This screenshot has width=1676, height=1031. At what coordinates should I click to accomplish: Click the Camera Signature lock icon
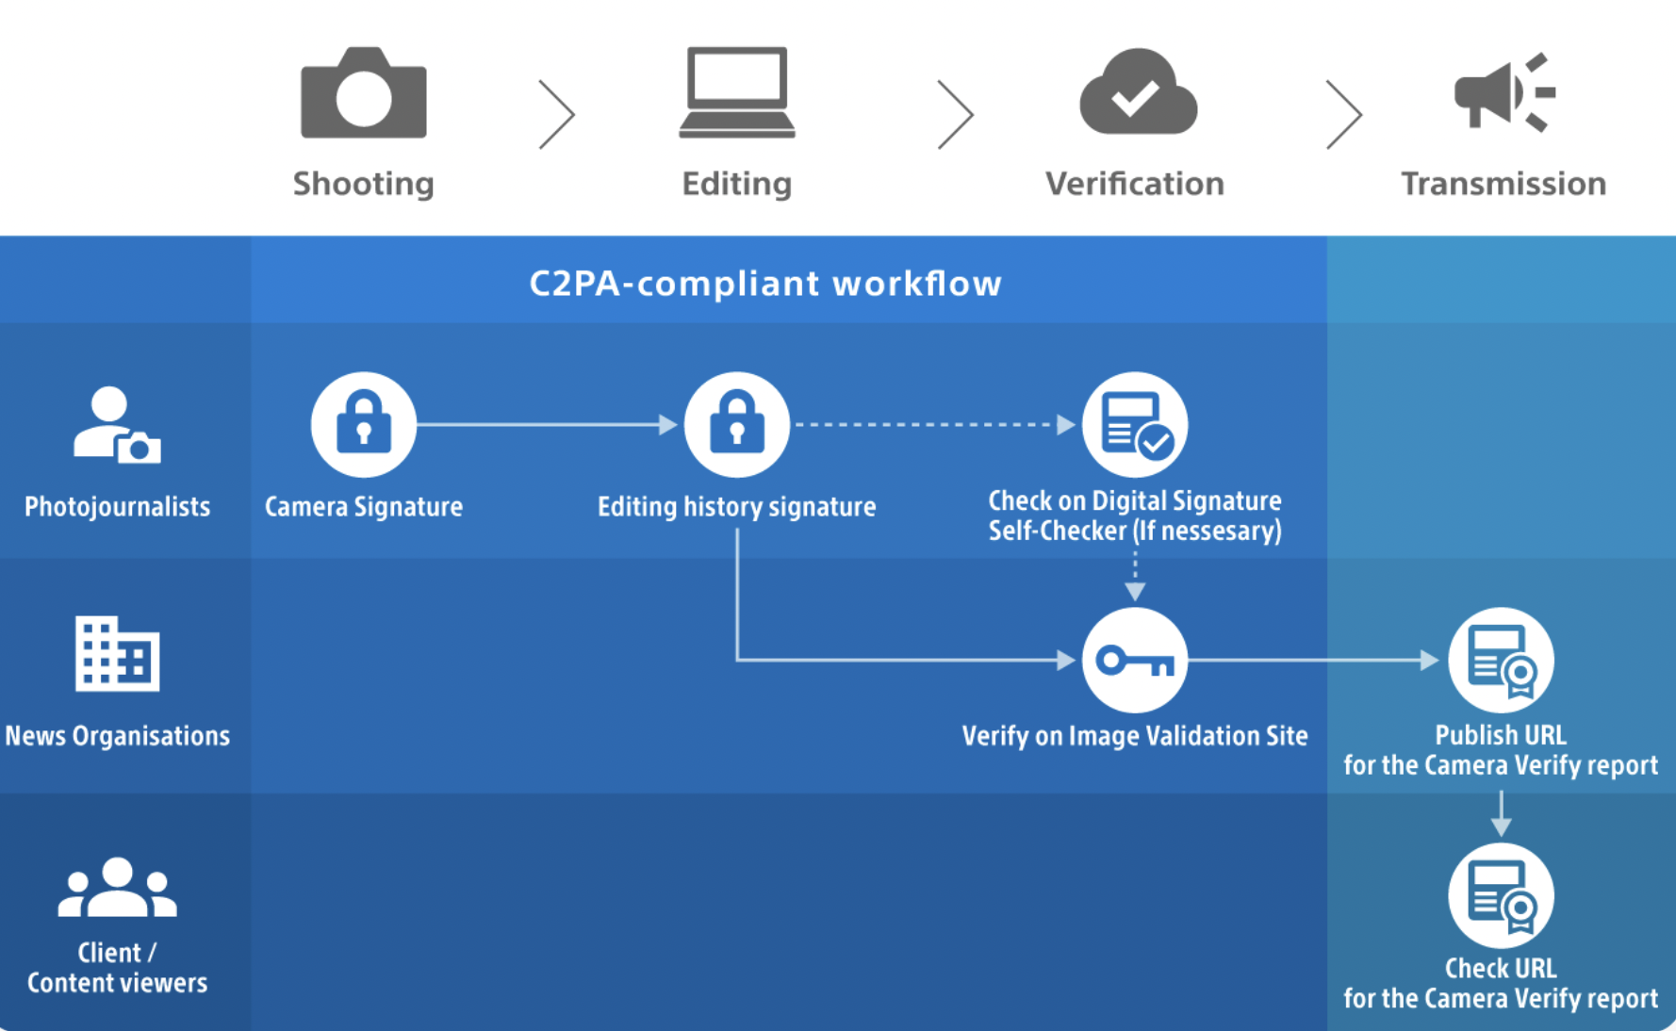(x=364, y=424)
